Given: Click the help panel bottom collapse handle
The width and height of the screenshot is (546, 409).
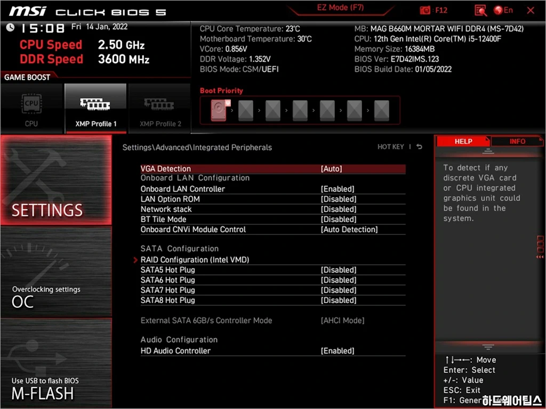Looking at the screenshot, I should 488,347.
